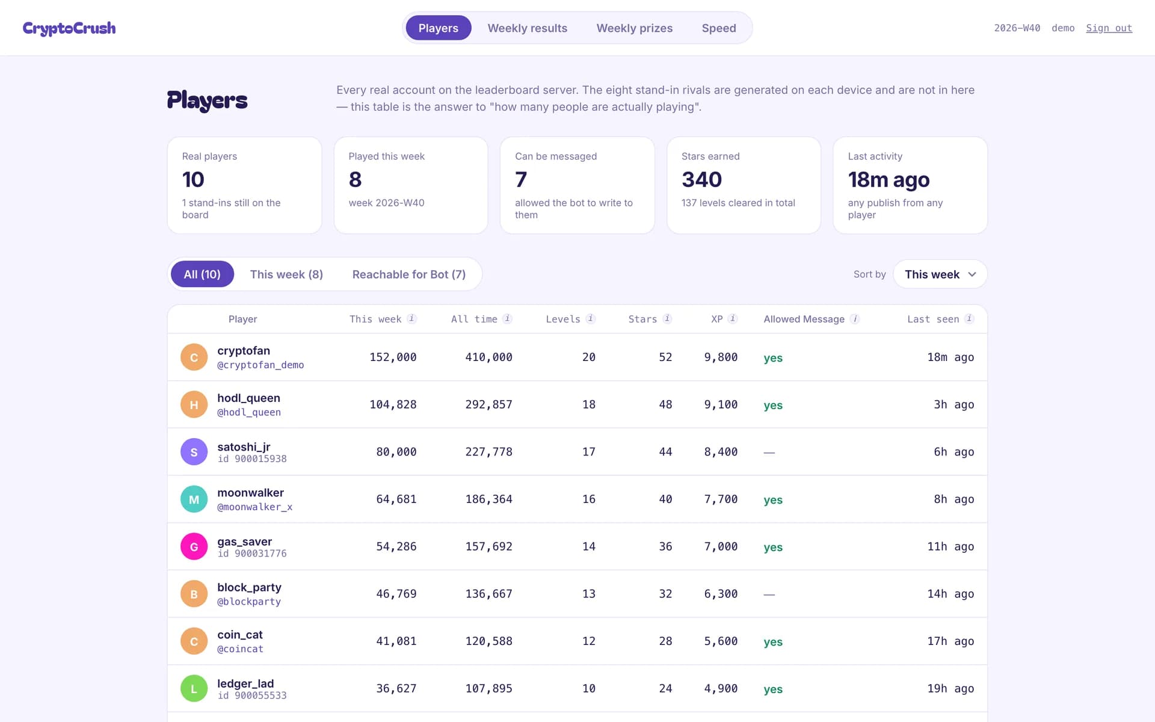Image resolution: width=1155 pixels, height=722 pixels.
Task: Click the info icon beside This week column
Action: tap(411, 319)
